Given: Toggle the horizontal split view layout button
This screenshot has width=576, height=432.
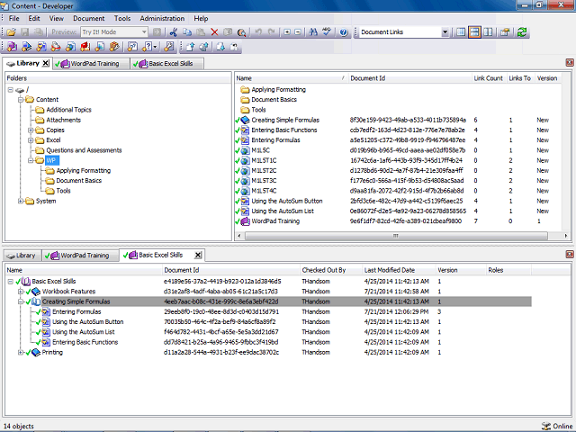Looking at the screenshot, I should coord(474,32).
